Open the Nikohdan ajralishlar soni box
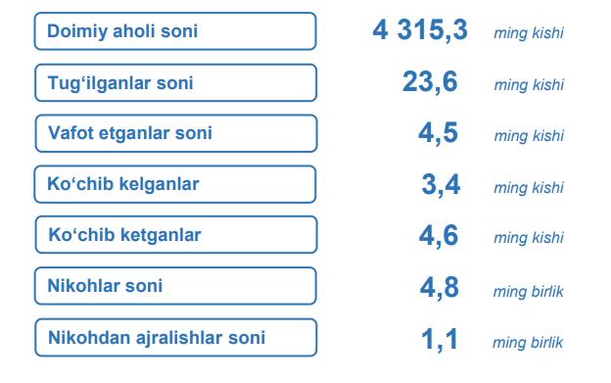This screenshot has height=383, width=611. 175,337
